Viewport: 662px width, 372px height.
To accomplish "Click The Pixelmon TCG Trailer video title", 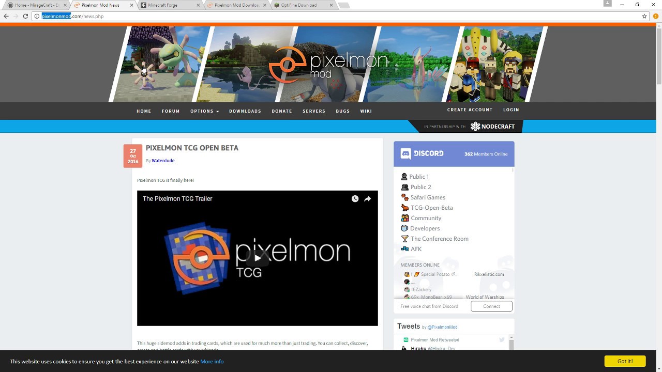I will click(177, 198).
